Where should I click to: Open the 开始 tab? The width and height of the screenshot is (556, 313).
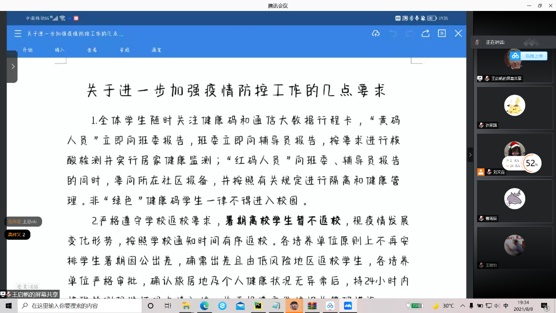click(x=28, y=50)
